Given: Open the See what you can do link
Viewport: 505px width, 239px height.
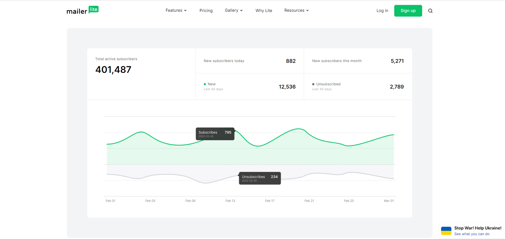Looking at the screenshot, I should [x=472, y=234].
